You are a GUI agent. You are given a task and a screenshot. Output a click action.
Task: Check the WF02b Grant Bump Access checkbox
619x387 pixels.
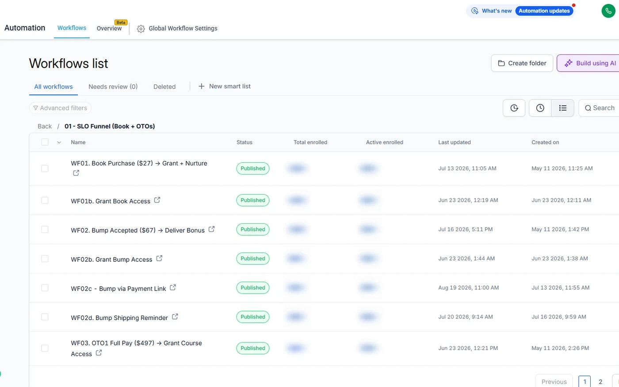(x=45, y=259)
